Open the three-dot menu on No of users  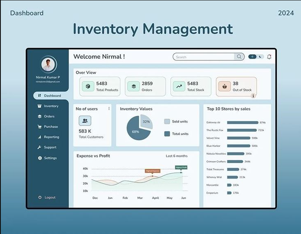tap(109, 109)
